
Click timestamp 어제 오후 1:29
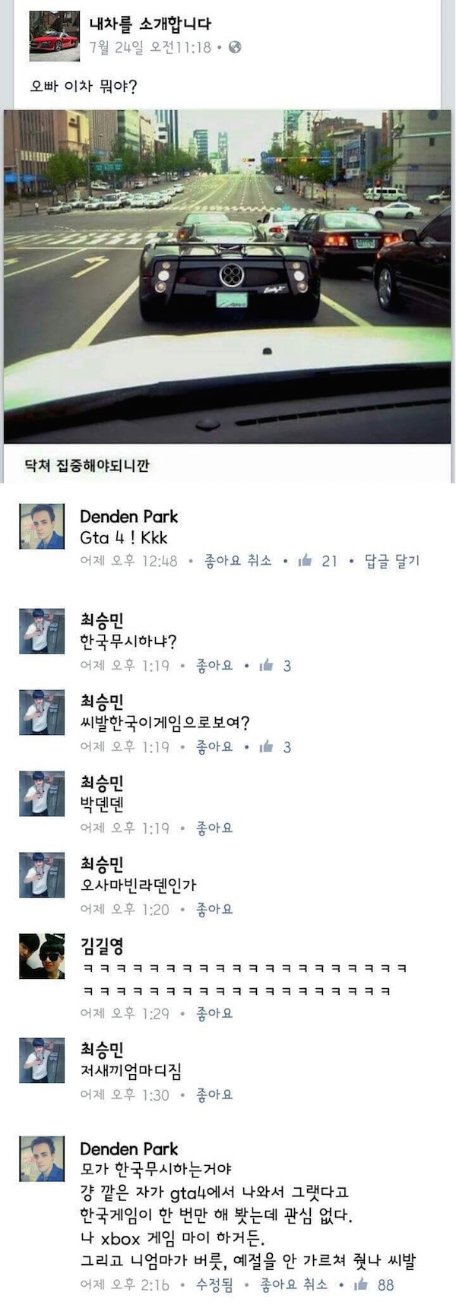coord(125,1013)
